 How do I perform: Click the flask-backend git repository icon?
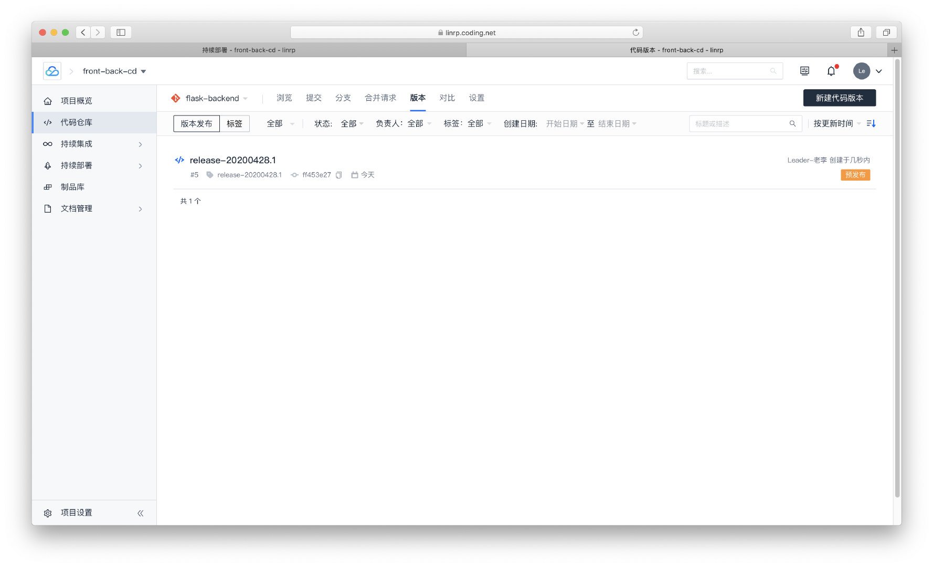[176, 98]
